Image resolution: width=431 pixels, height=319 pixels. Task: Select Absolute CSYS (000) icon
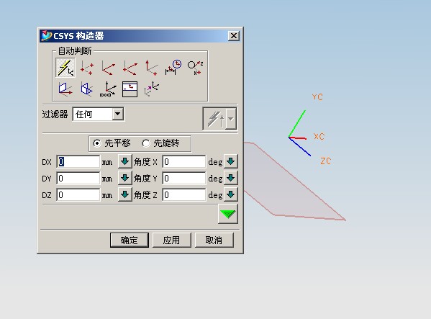click(109, 89)
